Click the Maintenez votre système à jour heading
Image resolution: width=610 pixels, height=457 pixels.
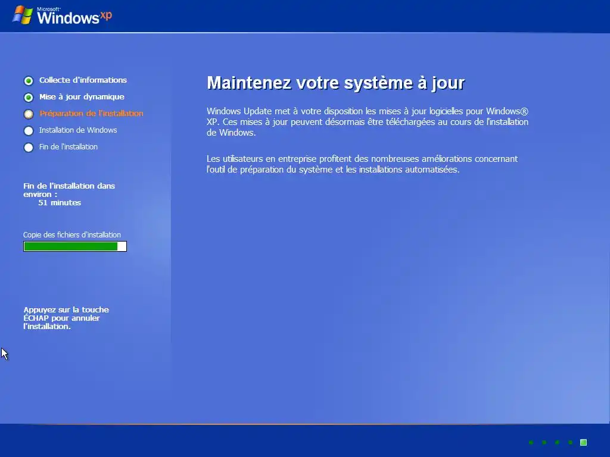pyautogui.click(x=336, y=83)
